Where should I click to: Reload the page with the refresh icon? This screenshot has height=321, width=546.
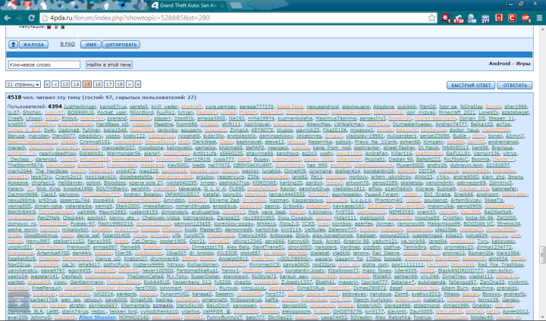point(32,18)
